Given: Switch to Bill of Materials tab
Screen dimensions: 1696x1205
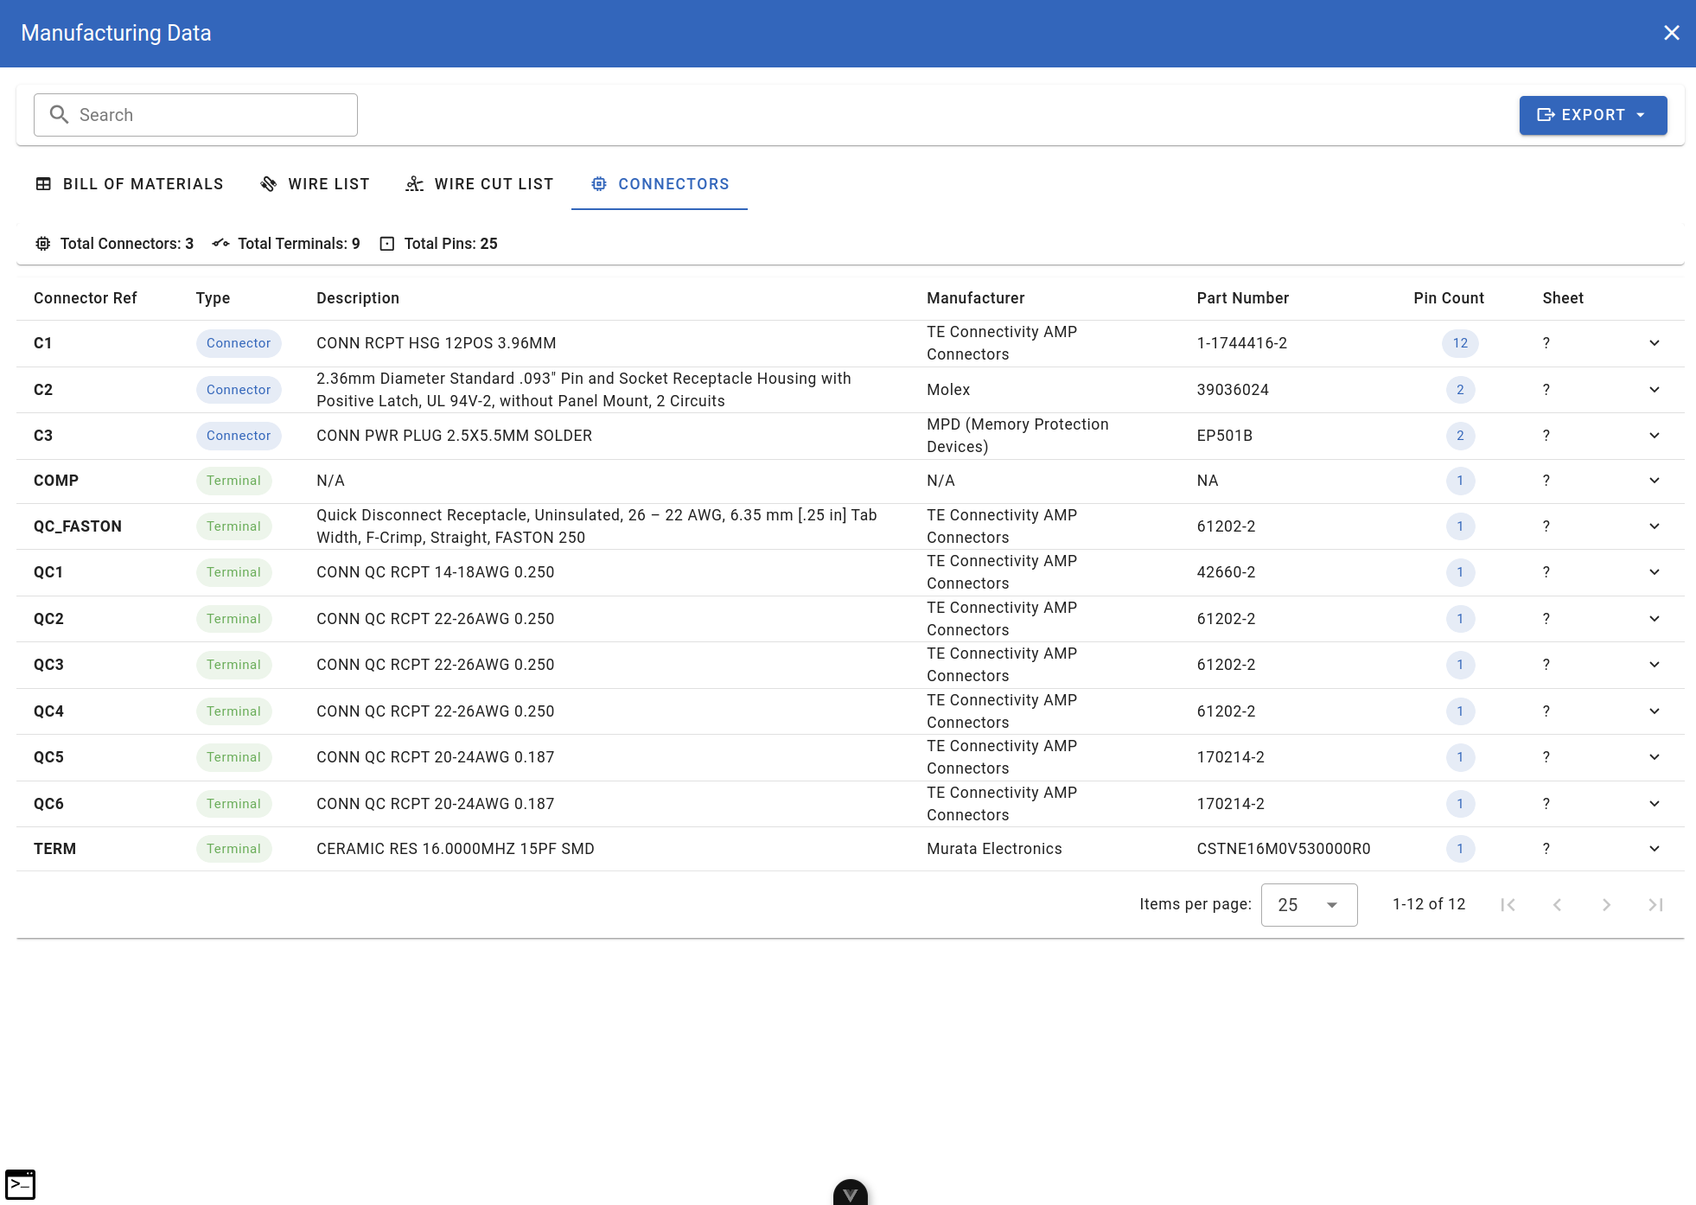Looking at the screenshot, I should tap(130, 184).
